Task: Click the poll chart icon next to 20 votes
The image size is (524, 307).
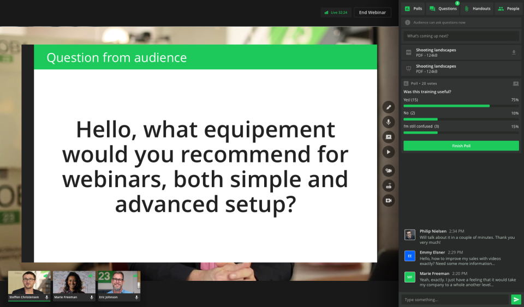Action: click(x=406, y=83)
